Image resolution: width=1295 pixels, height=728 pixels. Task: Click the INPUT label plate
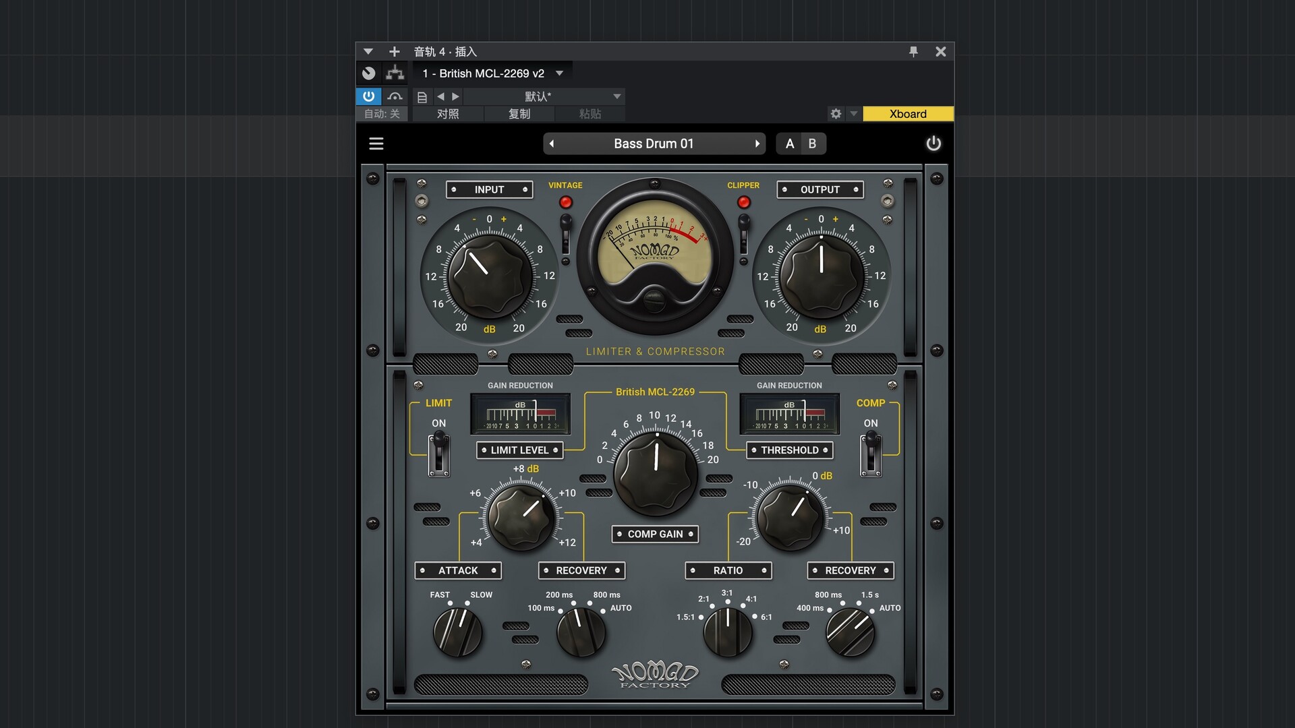(490, 189)
